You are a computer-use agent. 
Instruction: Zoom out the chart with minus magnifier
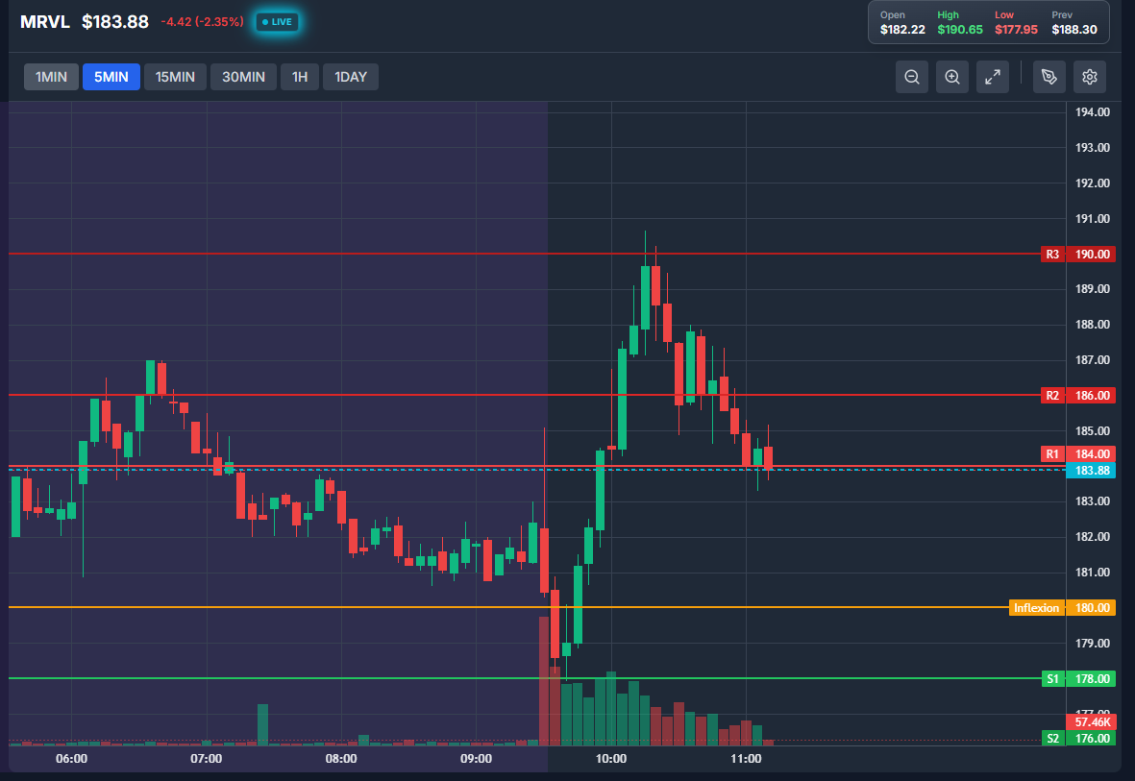(912, 77)
